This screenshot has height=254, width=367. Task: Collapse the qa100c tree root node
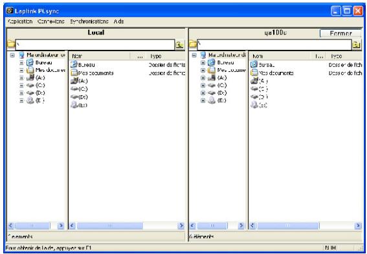pos(194,55)
